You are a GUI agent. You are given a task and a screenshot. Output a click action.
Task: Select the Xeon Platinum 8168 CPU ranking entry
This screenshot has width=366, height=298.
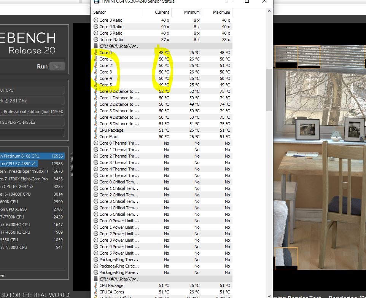pyautogui.click(x=32, y=156)
